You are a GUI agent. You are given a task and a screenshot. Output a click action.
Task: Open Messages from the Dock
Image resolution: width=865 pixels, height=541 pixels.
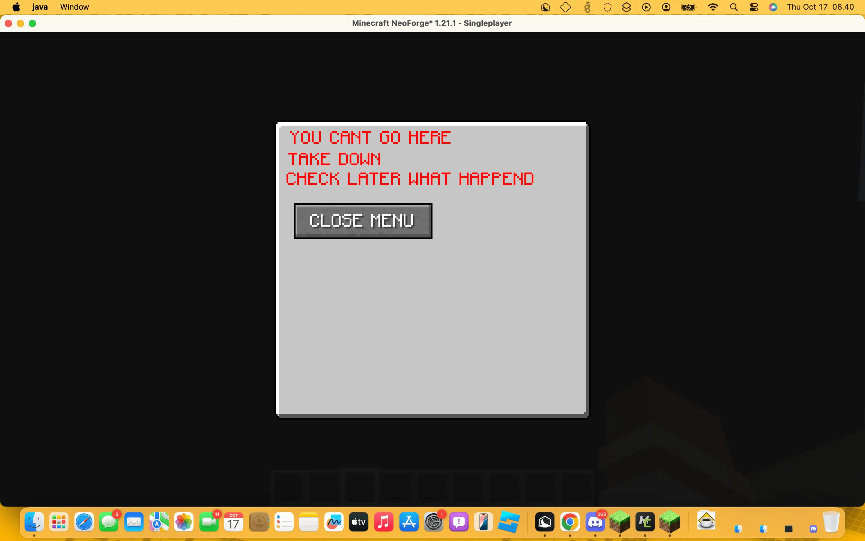coord(109,522)
